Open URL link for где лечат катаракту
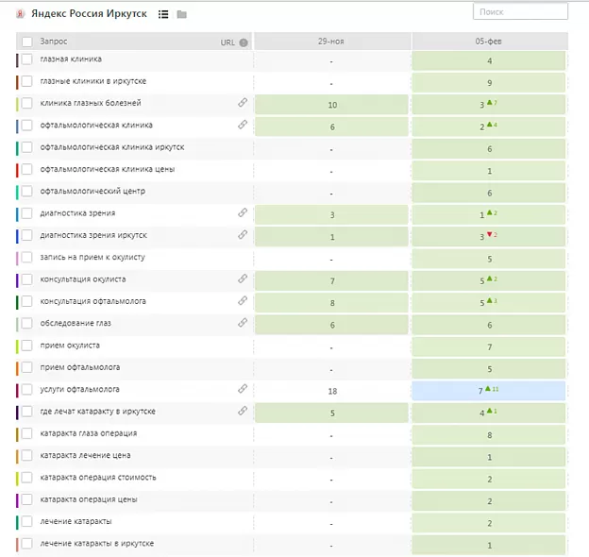589x557 pixels. [243, 412]
